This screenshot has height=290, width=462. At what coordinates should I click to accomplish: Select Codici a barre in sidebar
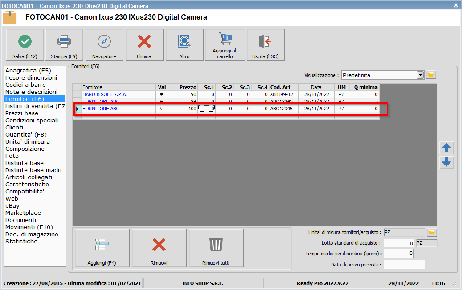click(x=26, y=85)
